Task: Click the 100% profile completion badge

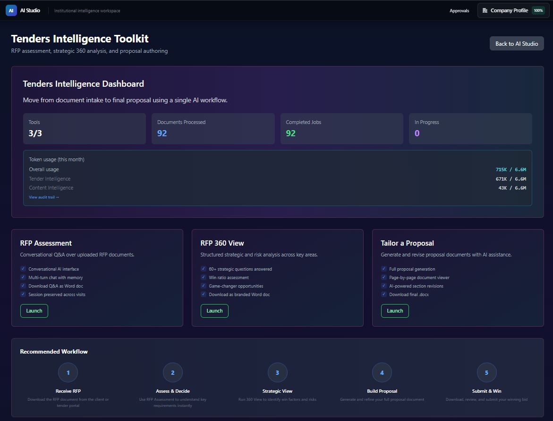Action: 538,10
